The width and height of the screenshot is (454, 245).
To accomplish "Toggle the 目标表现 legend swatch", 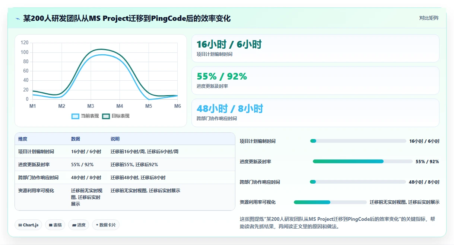I will click(x=106, y=116).
